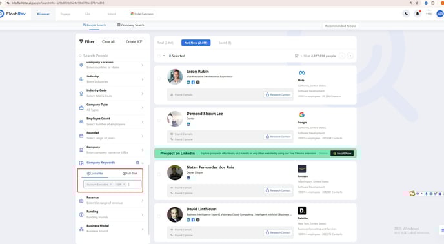
Task: Research Contact for Natan Fernandes dos Reis
Action: click(278, 190)
